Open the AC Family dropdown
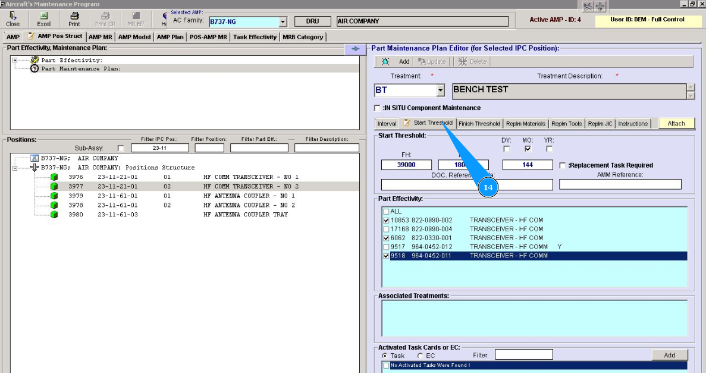Image resolution: width=706 pixels, height=374 pixels. (x=283, y=22)
